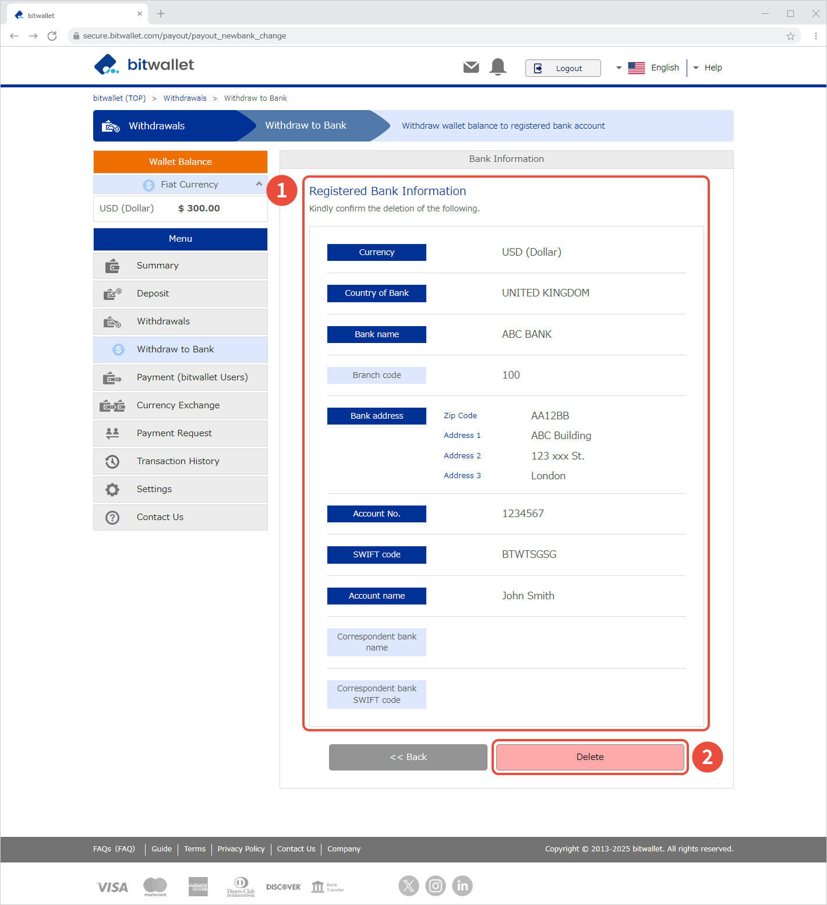Open the X social media icon
The width and height of the screenshot is (827, 905).
coord(409,886)
